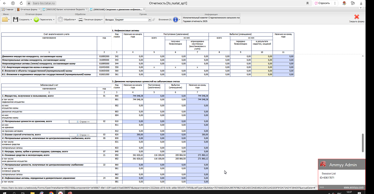Select the 116 100,00 cell in row 850

(x=154, y=155)
